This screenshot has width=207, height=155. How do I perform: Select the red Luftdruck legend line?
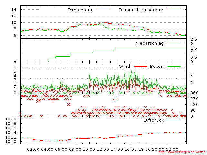coord(174,120)
